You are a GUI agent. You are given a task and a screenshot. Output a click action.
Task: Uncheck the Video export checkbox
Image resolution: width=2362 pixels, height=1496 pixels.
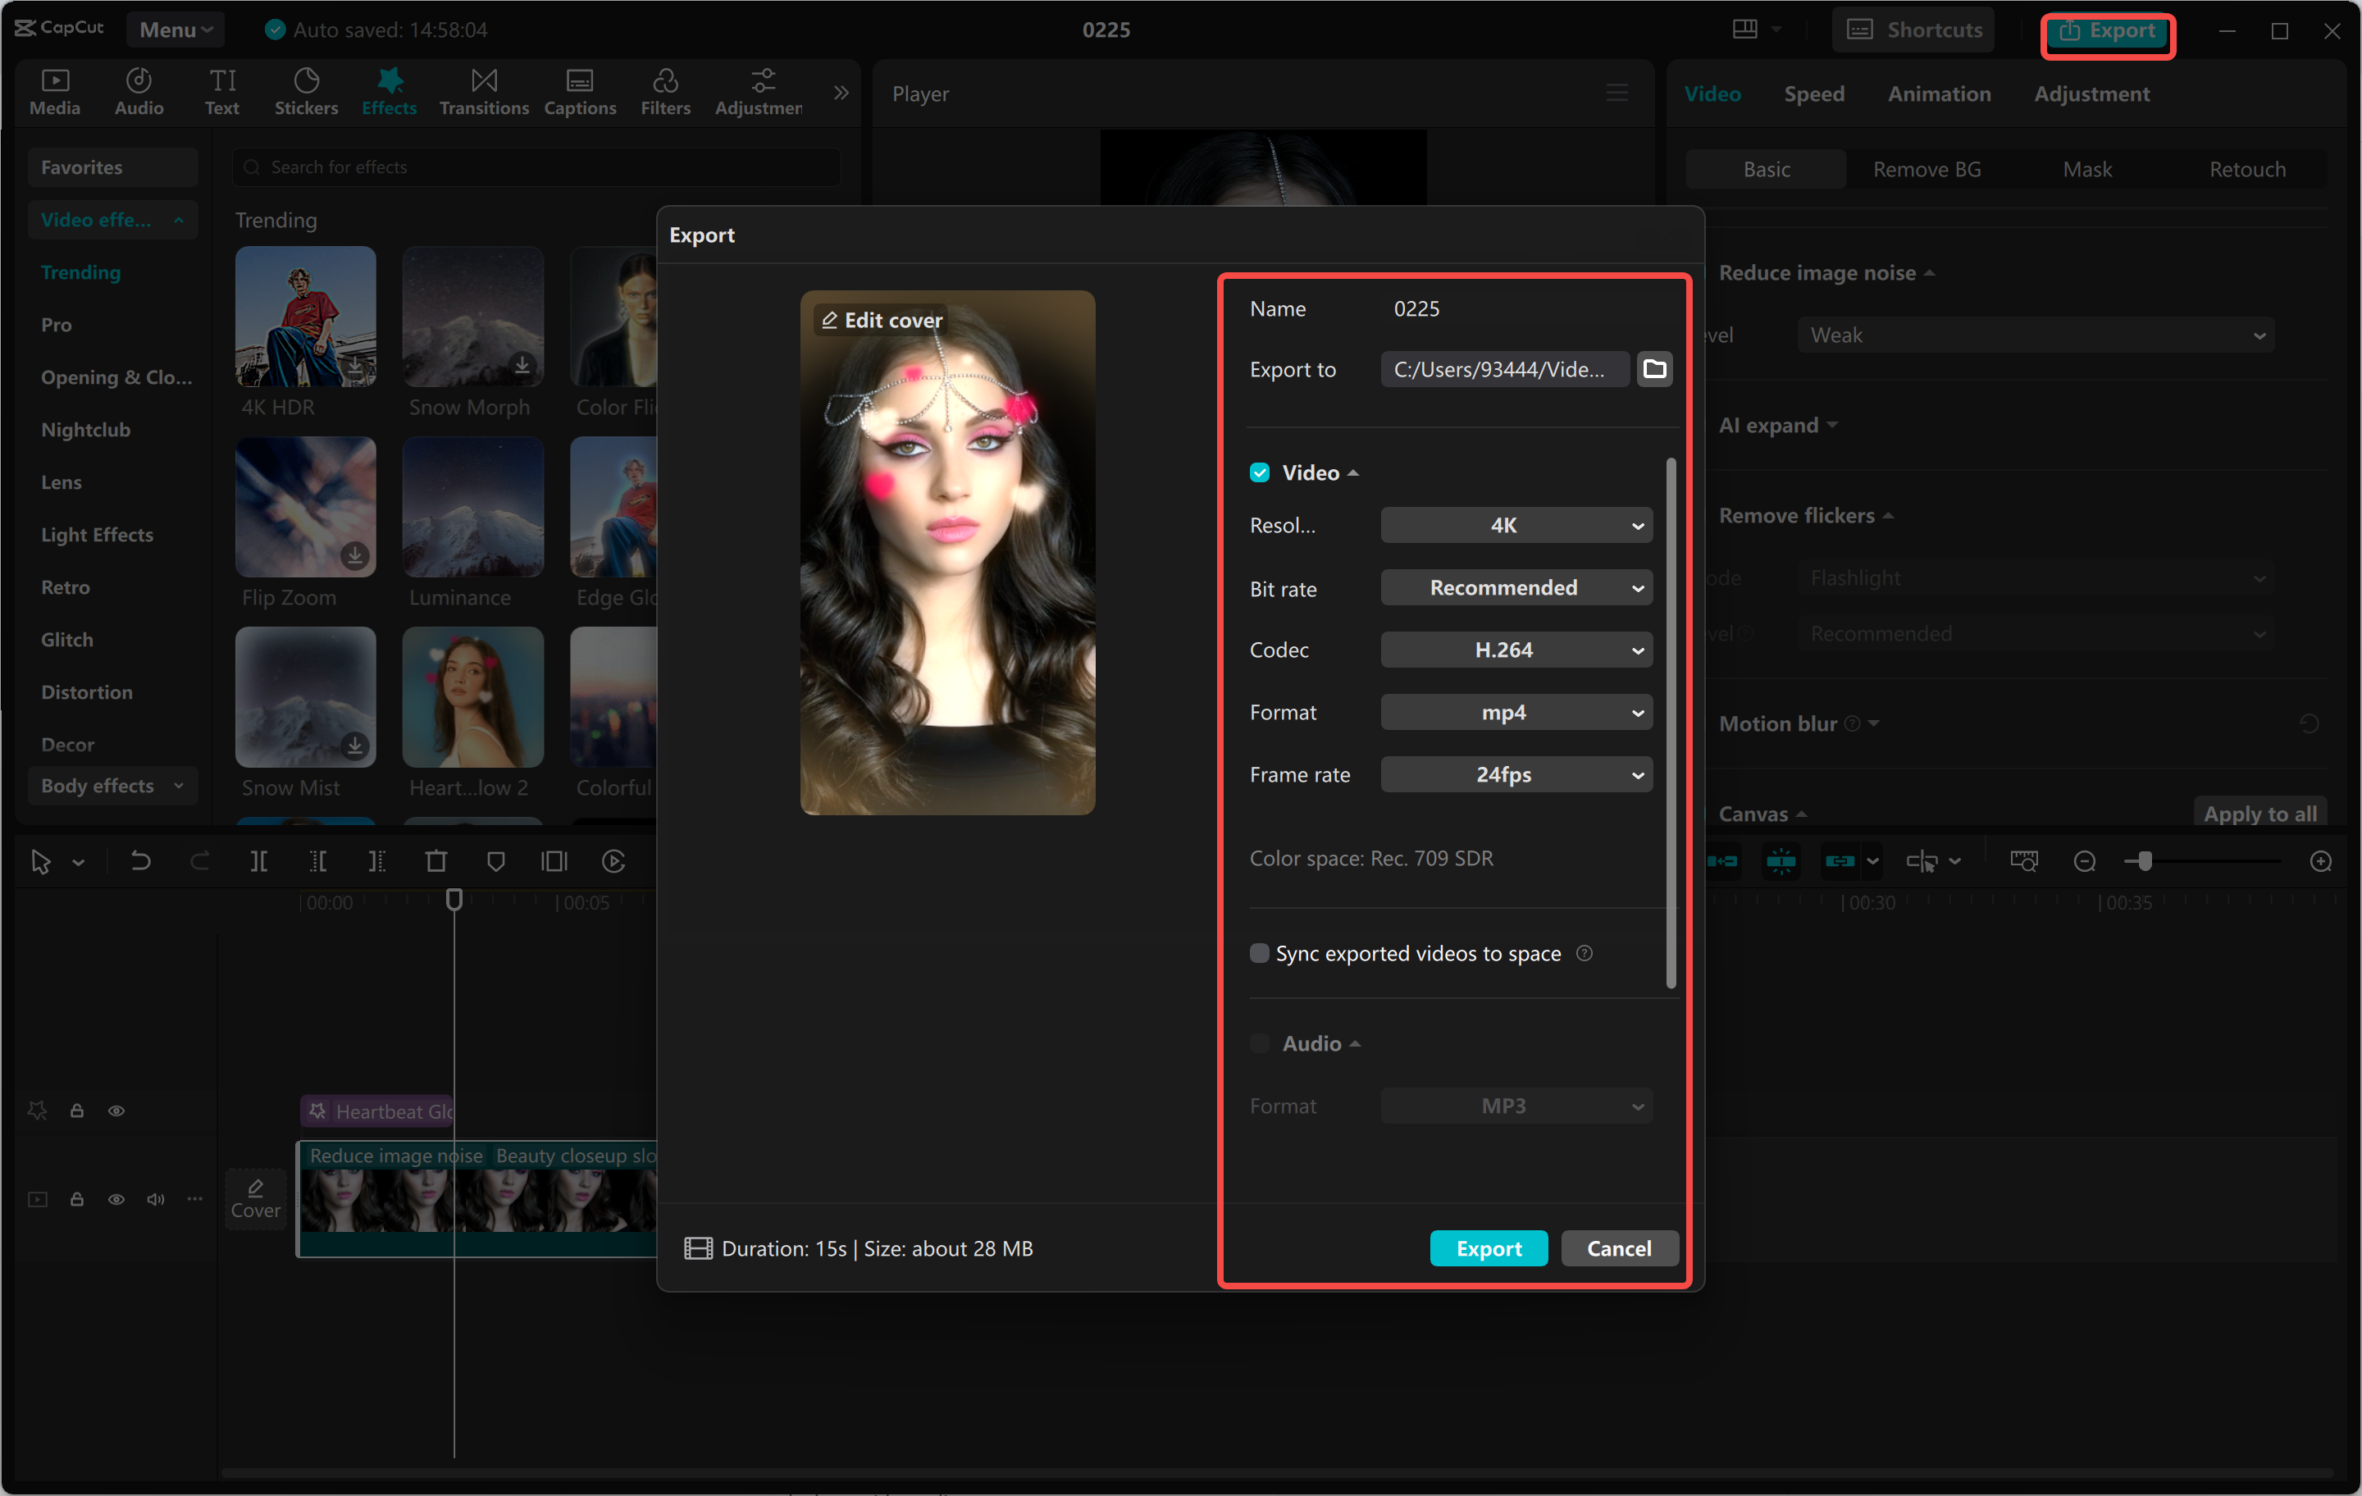(x=1260, y=473)
